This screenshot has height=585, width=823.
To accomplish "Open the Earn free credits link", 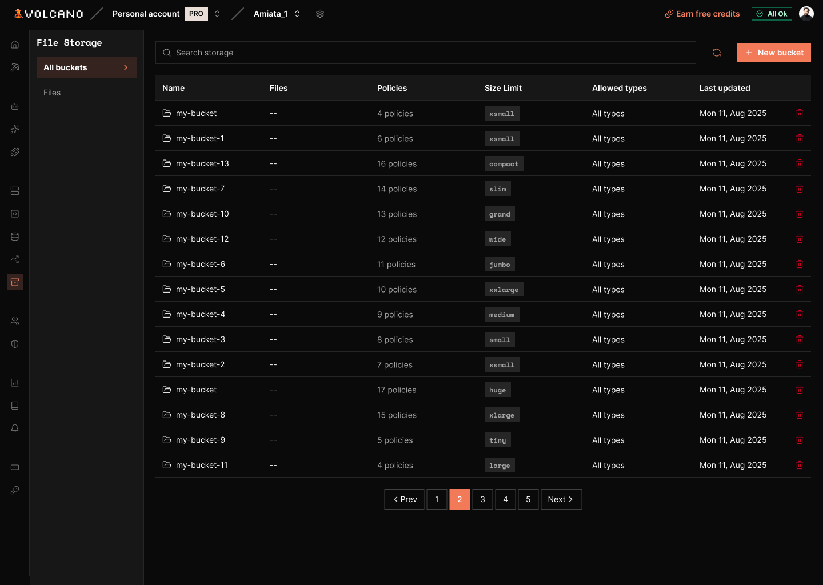I will pos(702,14).
